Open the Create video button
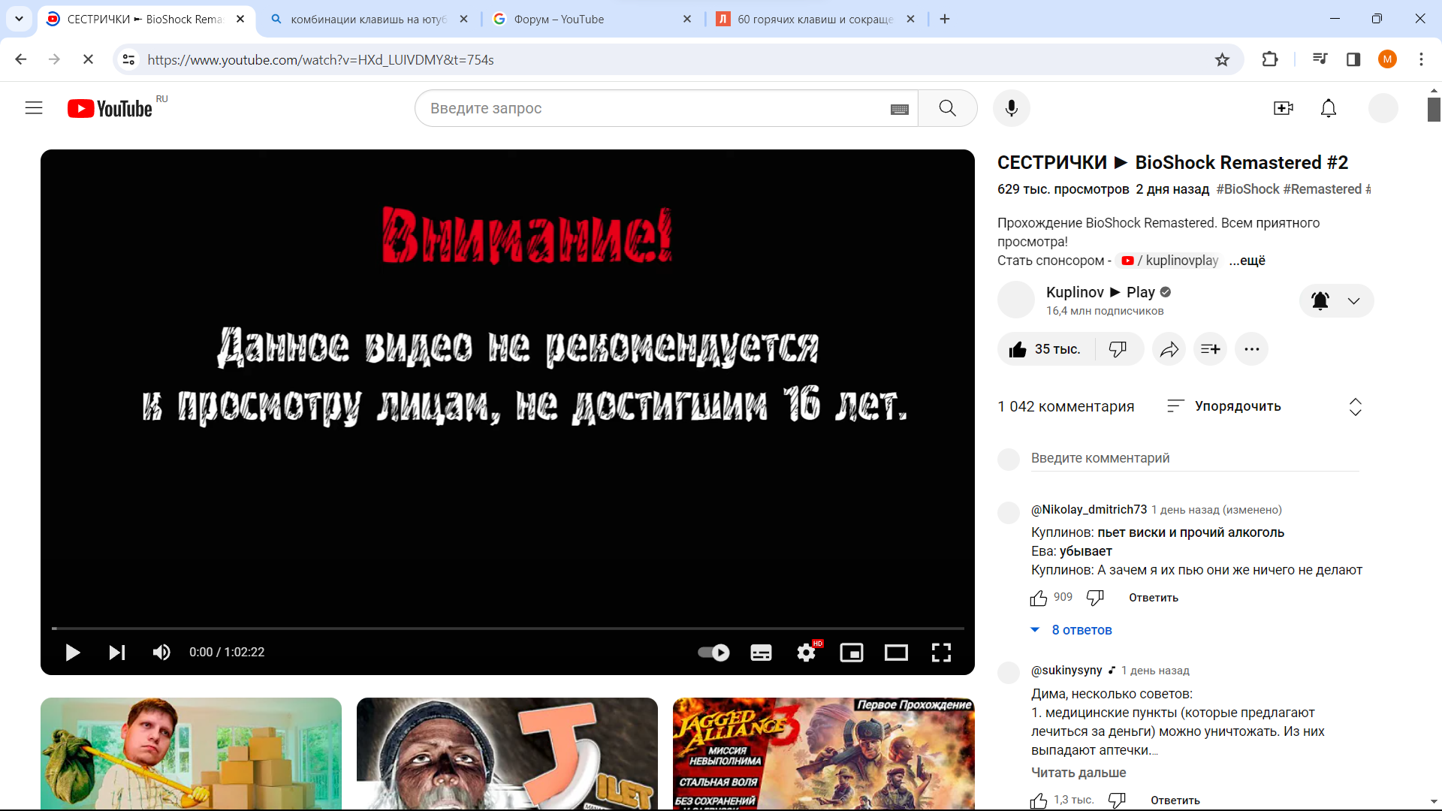Screen dimensions: 1442x811 click(1284, 108)
